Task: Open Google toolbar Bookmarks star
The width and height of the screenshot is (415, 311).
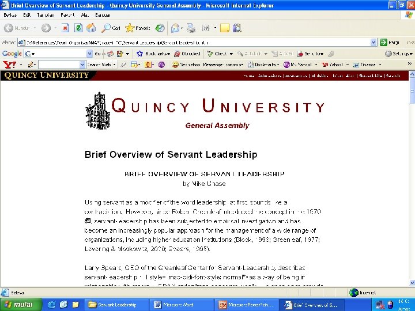Action: (153, 54)
